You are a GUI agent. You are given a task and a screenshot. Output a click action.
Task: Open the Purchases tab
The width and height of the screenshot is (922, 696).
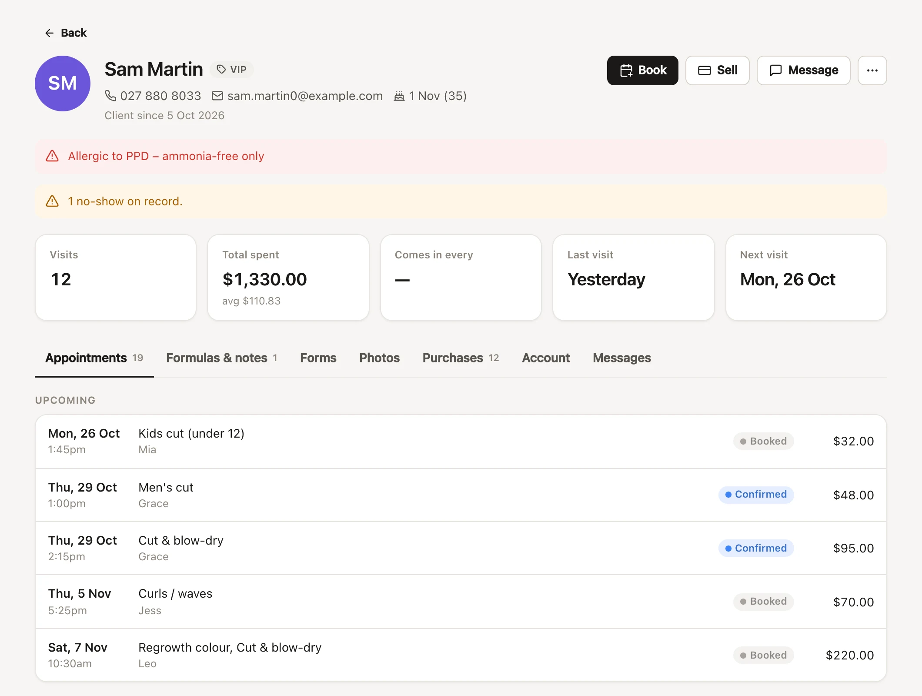[x=461, y=358]
